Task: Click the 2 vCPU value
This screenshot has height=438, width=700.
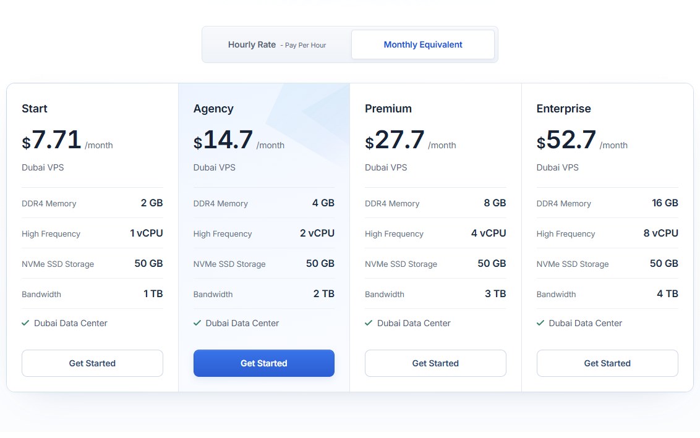Action: [317, 234]
